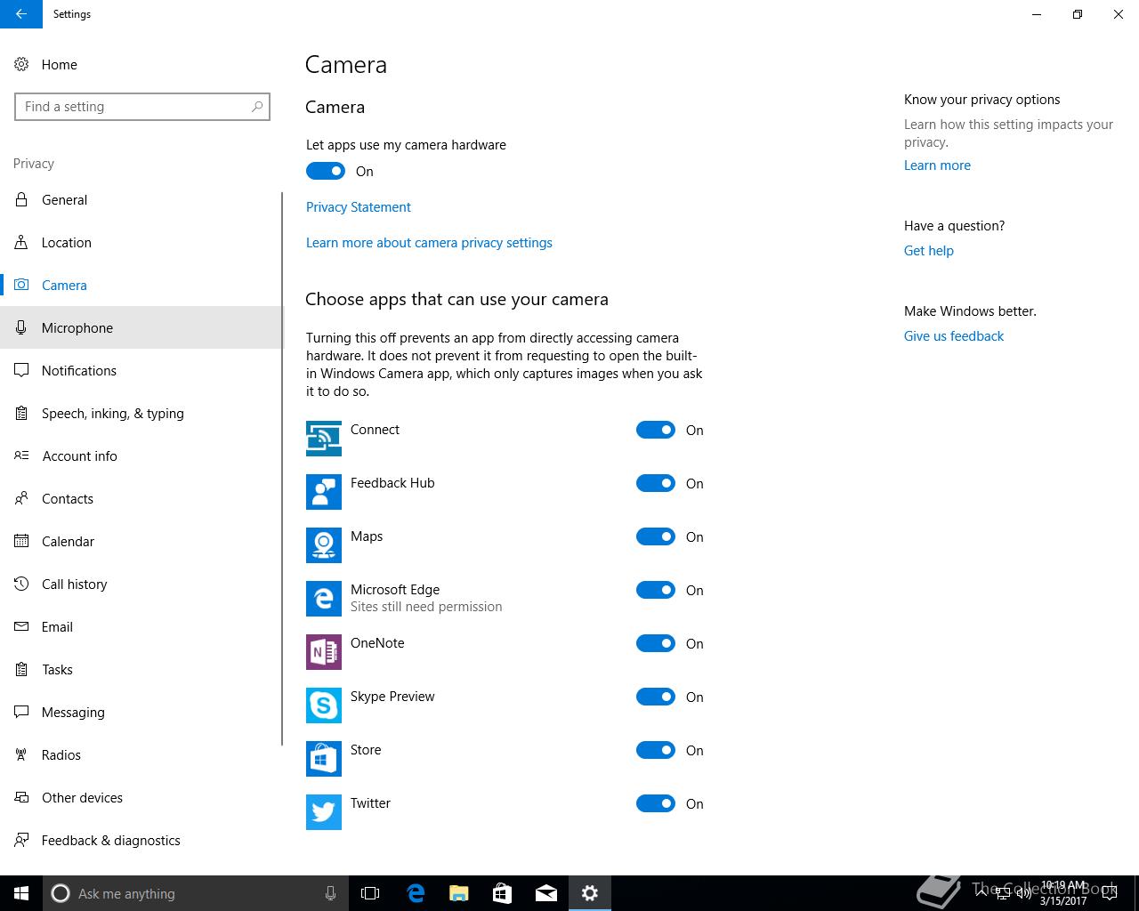Open Messaging privacy settings
Screen dimensions: 1139x911
click(141, 712)
